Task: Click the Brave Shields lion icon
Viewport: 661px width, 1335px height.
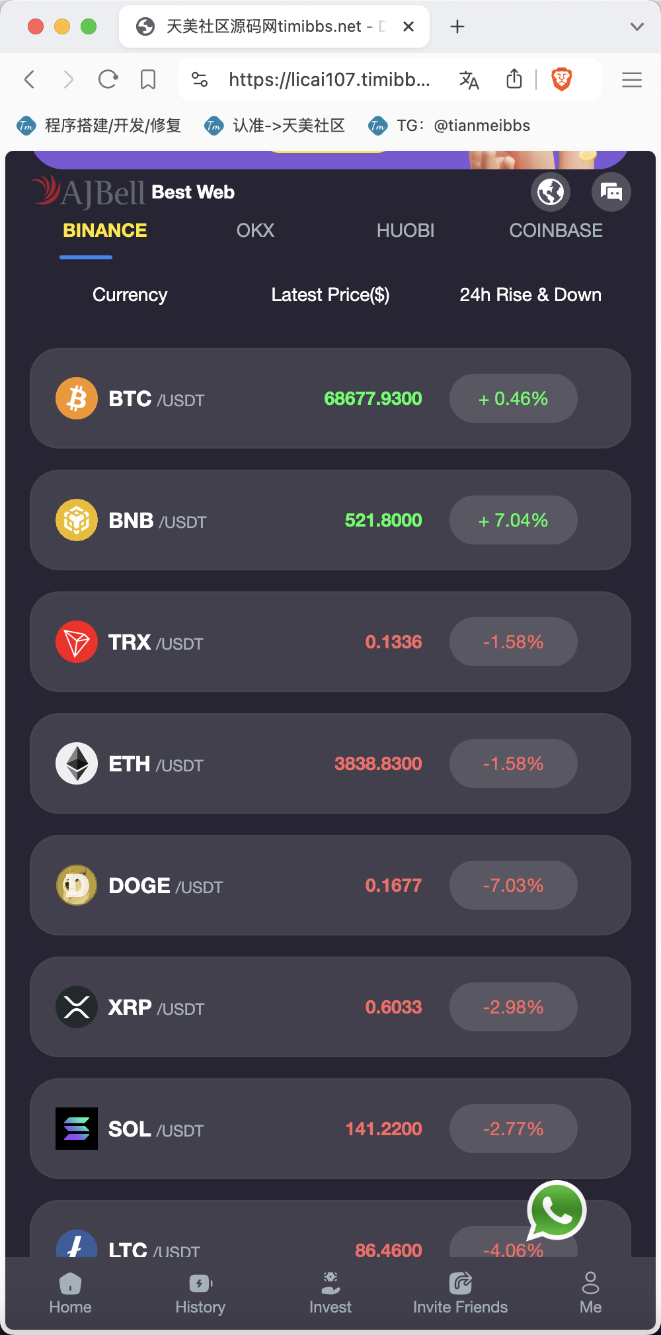Action: (x=562, y=80)
